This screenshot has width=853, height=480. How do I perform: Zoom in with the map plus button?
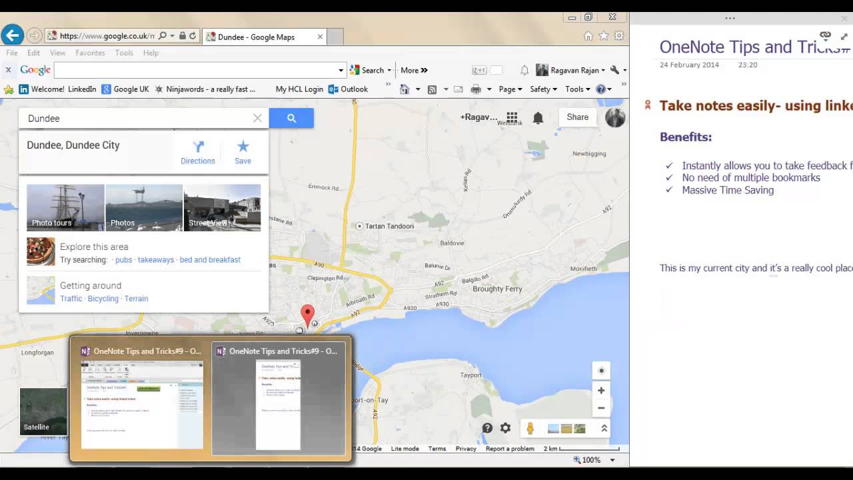601,391
